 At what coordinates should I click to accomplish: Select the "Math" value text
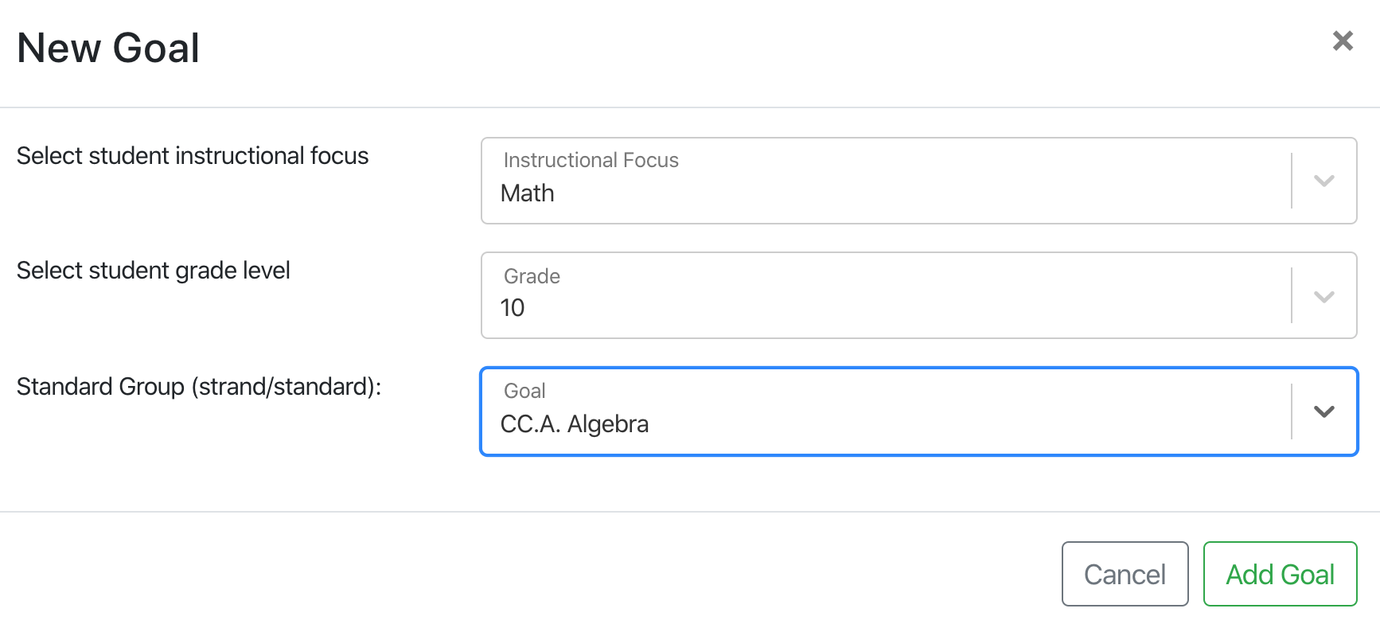pyautogui.click(x=528, y=193)
